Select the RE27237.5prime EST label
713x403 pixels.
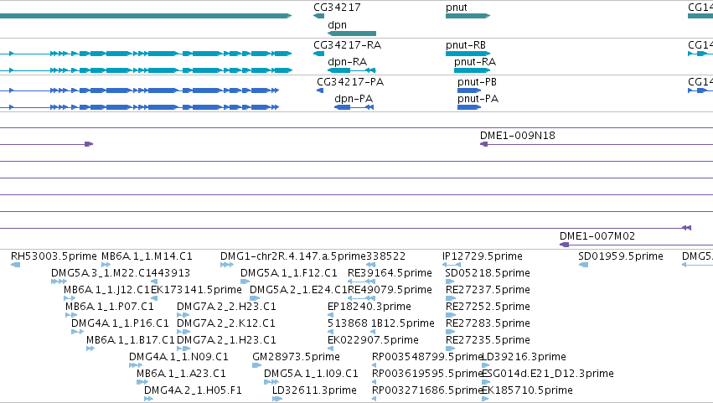(x=488, y=290)
